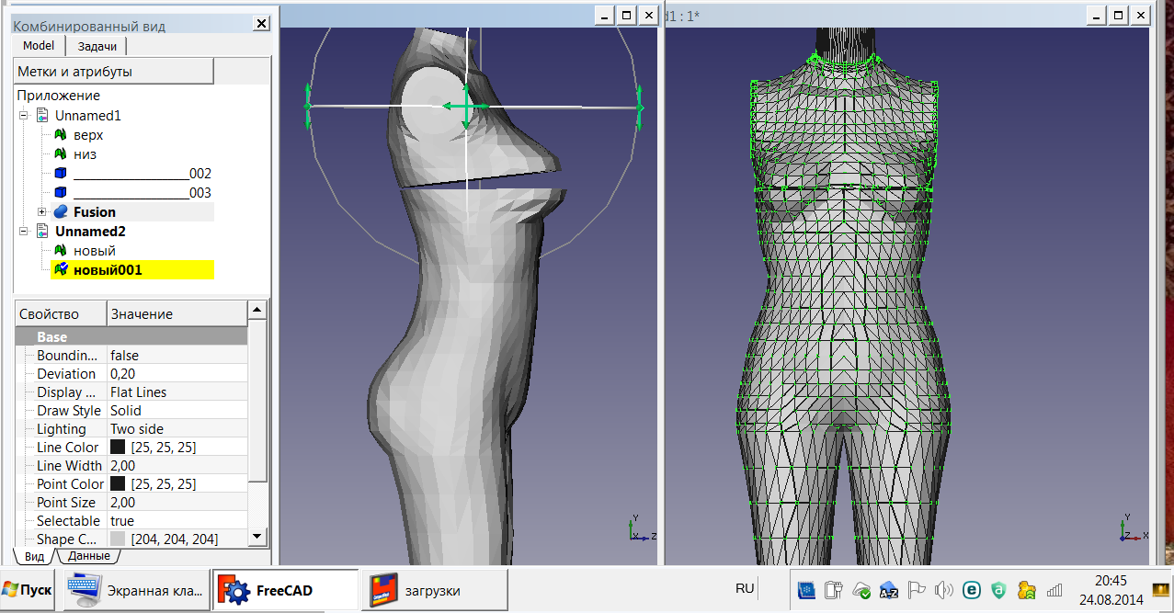Viewport: 1174px width, 613px height.
Task: Click the Значение column header
Action: coord(177,313)
